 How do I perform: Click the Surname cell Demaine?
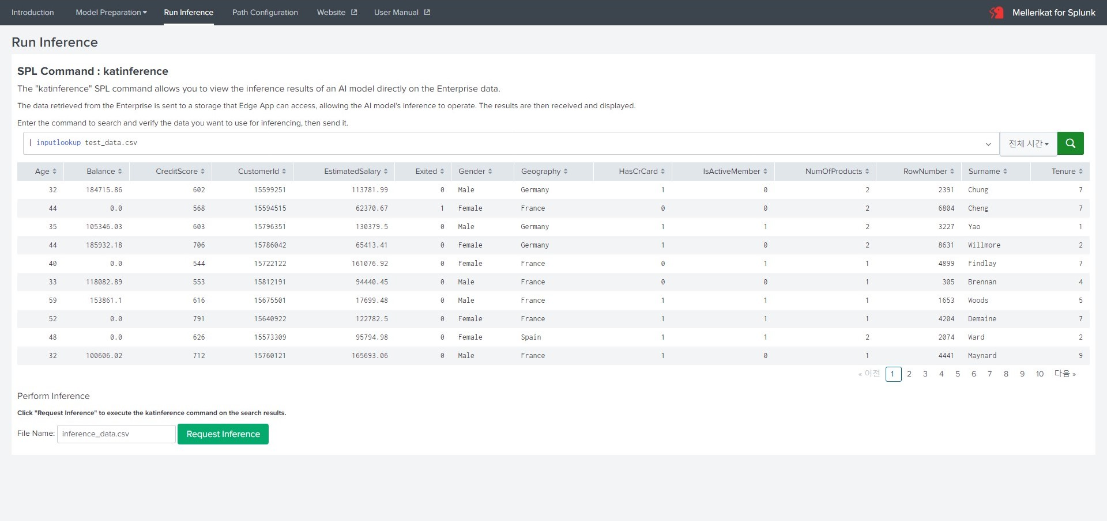[x=982, y=319]
